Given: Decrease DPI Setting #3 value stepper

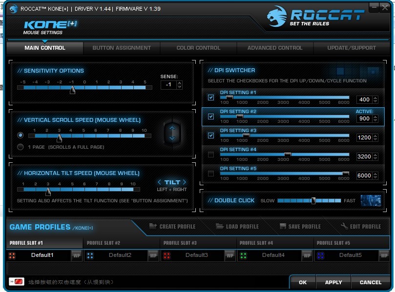Looking at the screenshot, I should pyautogui.click(x=375, y=139).
